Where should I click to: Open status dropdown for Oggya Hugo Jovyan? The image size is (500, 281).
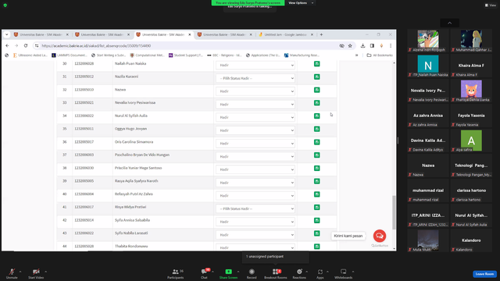pos(255,130)
